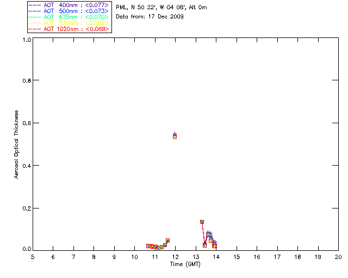Image resolution: width=348 pixels, height=278 pixels.
Task: Click the y-axis tick label 0.4
Action: tap(27, 166)
